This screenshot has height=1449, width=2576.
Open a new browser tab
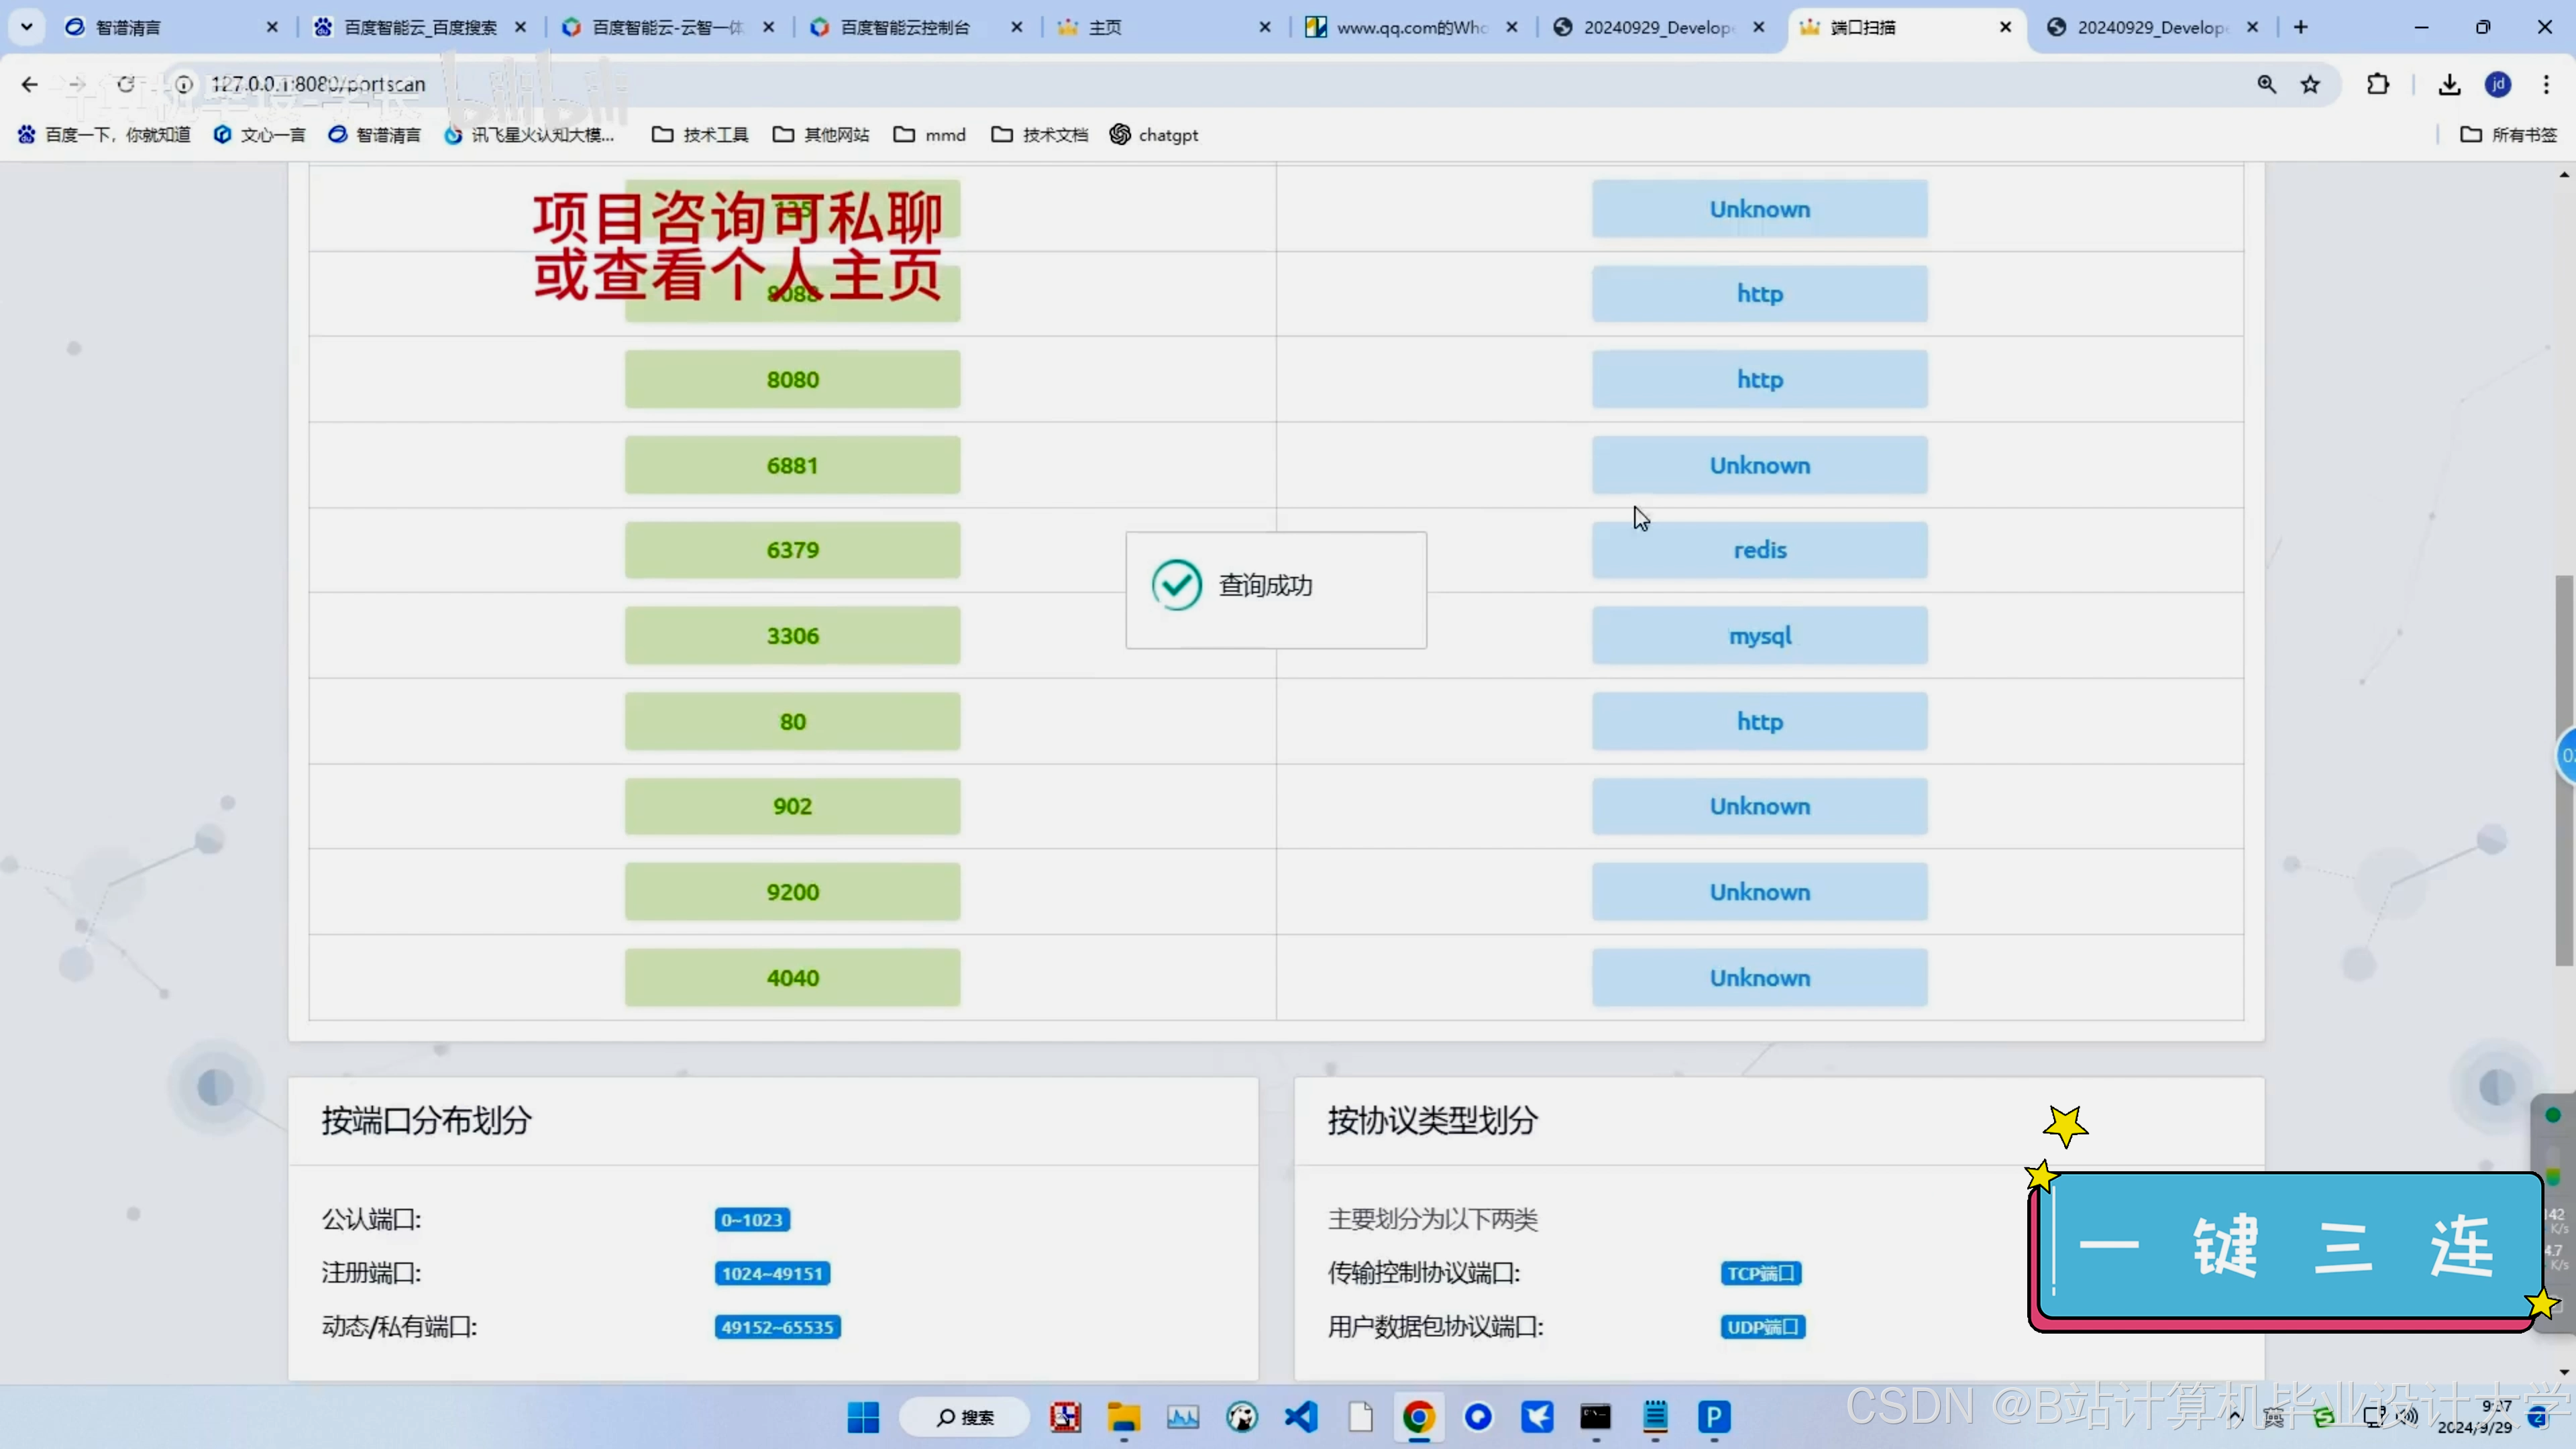pyautogui.click(x=2300, y=27)
